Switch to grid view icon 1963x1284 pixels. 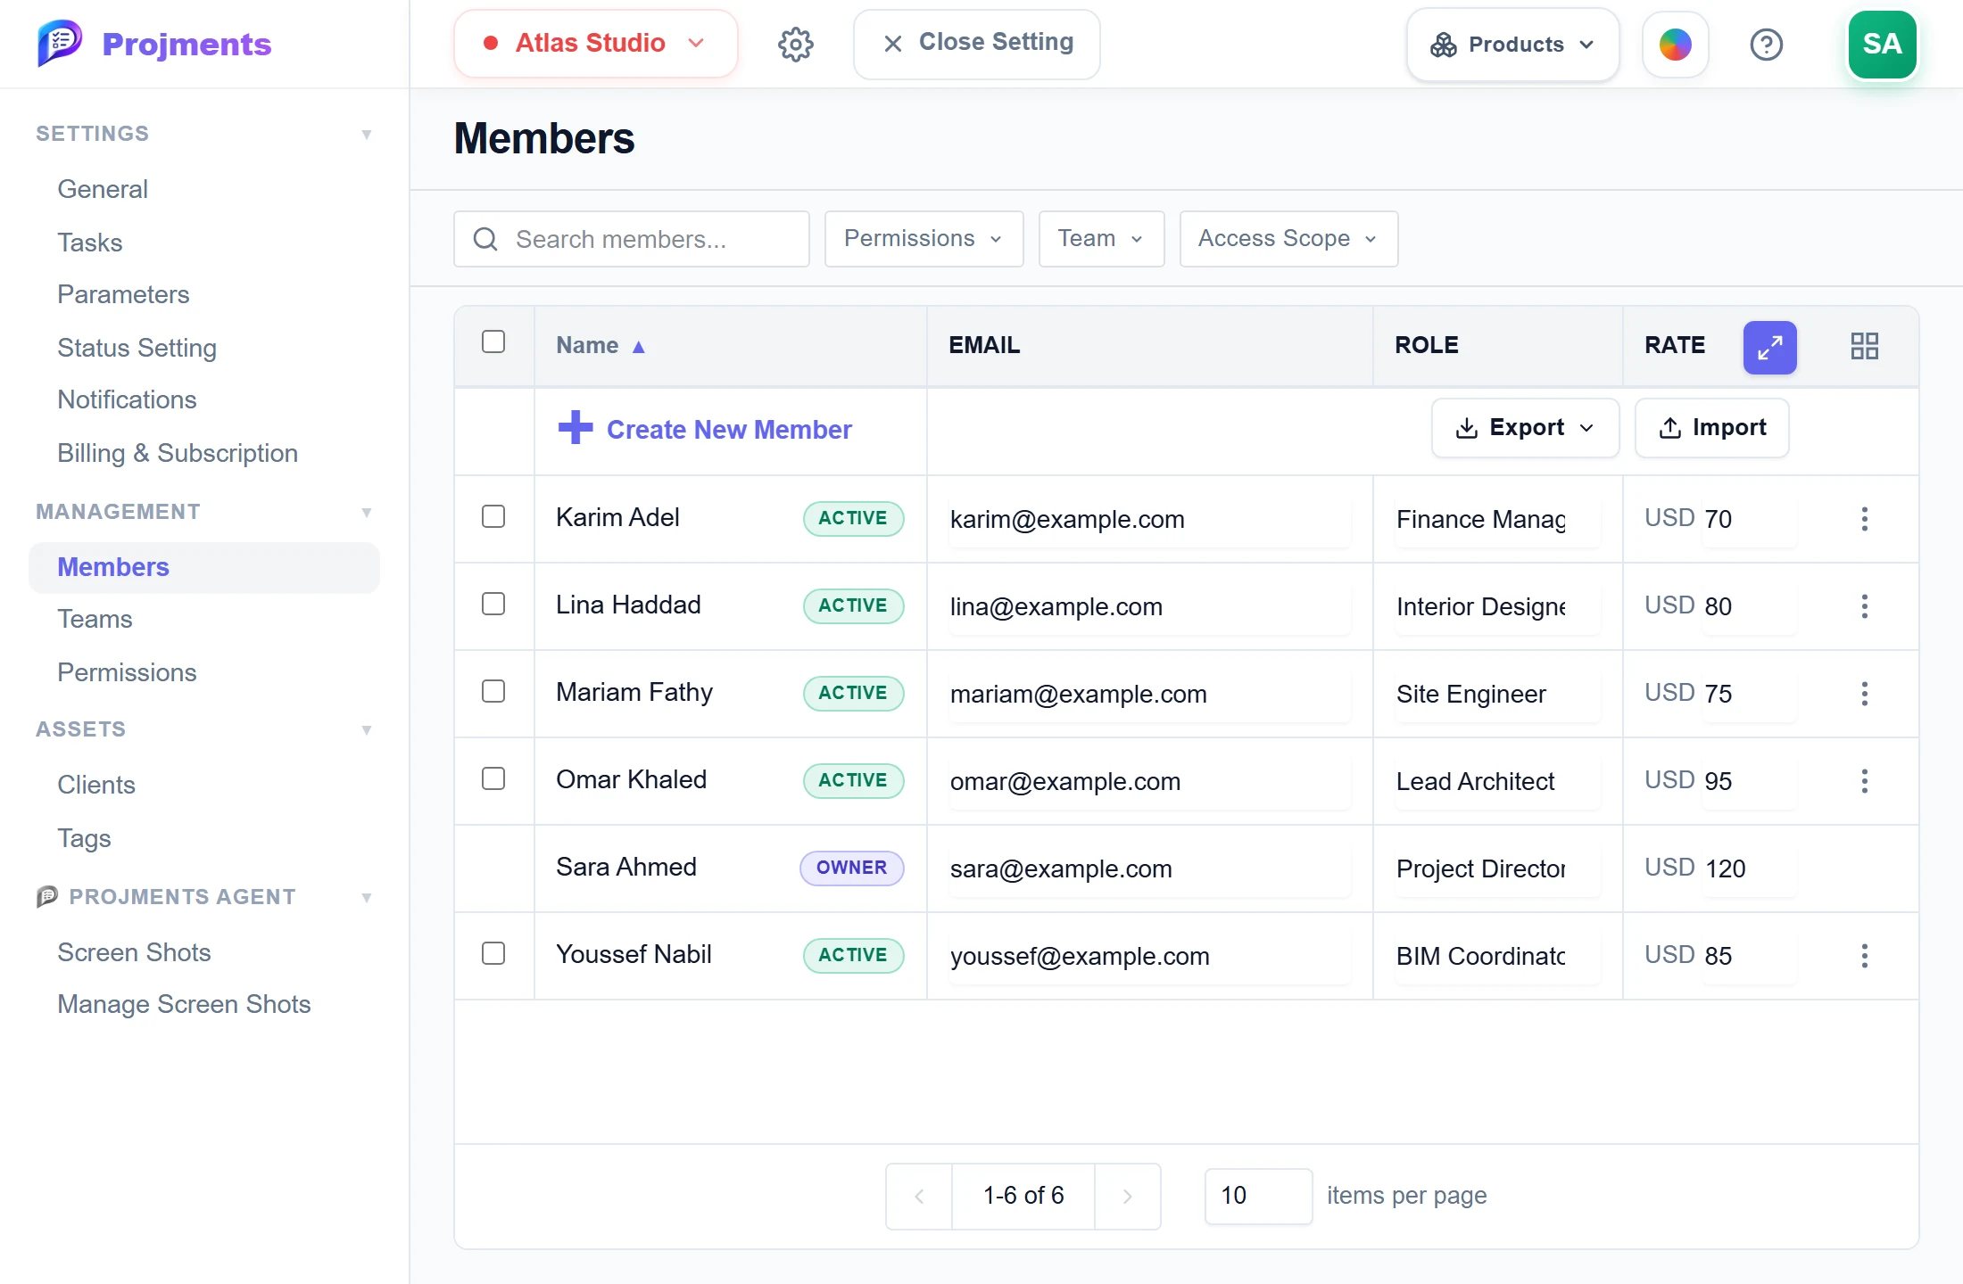(x=1864, y=346)
